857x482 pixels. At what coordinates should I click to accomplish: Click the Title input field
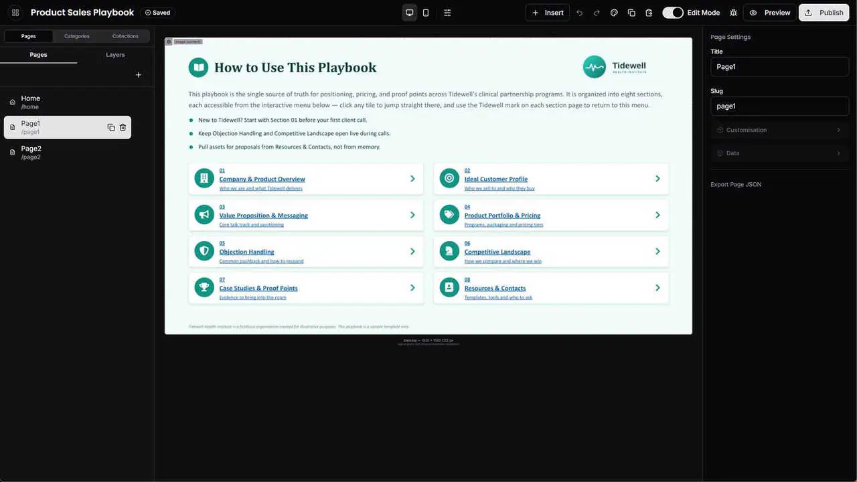click(780, 67)
